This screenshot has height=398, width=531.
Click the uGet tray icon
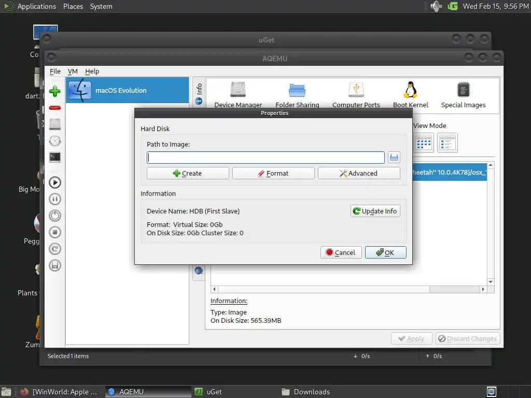coord(453,6)
